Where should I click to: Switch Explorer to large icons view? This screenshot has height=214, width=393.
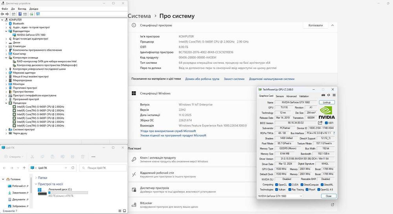point(124,211)
